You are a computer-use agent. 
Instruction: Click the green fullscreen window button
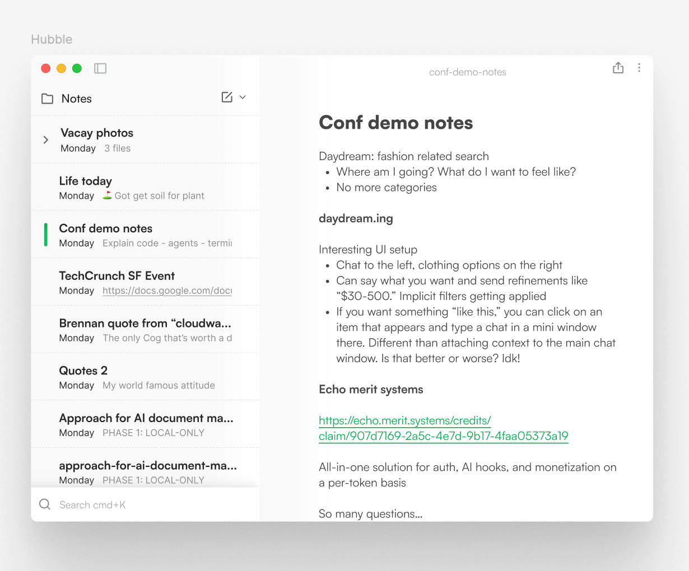coord(77,68)
